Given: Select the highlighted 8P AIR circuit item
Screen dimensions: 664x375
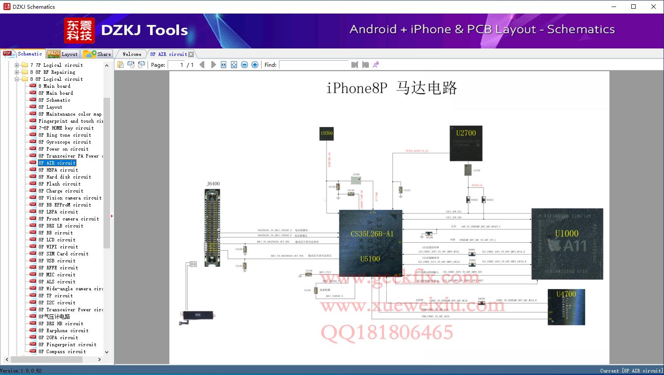Looking at the screenshot, I should pyautogui.click(x=57, y=163).
